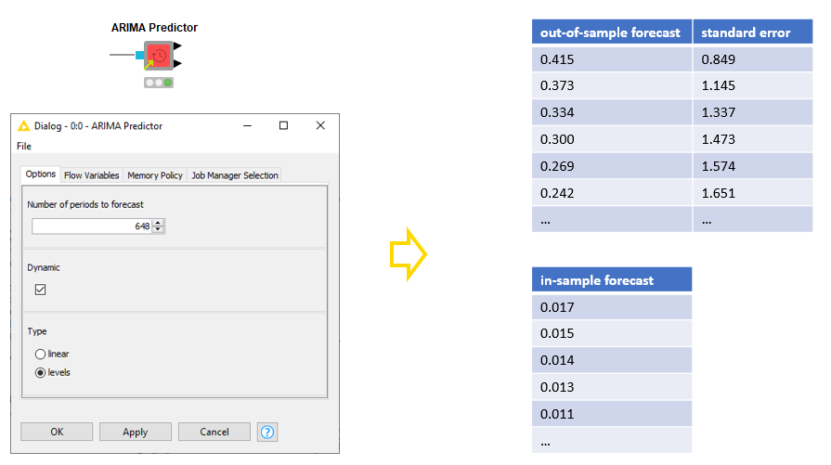
Task: Click the ARIMA Predictor traffic light status
Action: tap(159, 83)
